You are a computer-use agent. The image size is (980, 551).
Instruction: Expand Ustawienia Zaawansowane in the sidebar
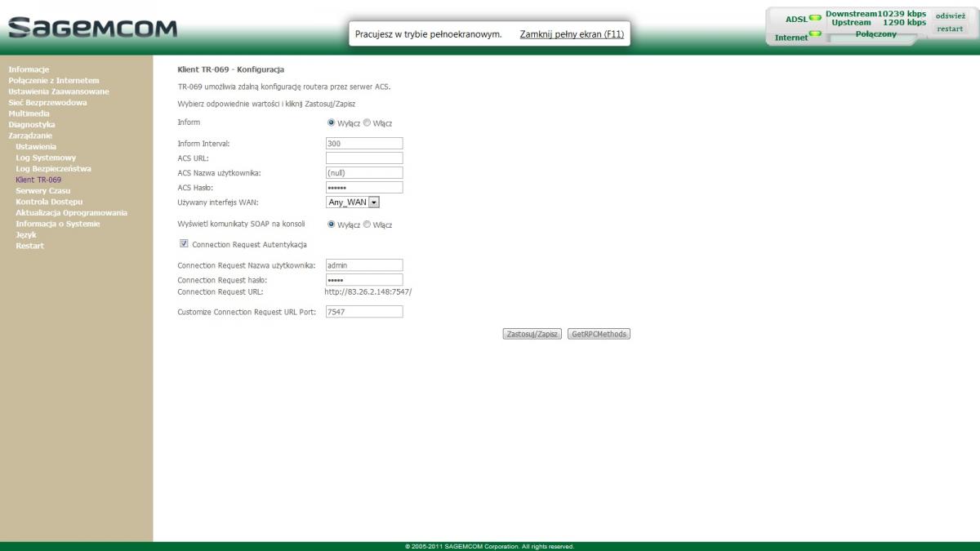pos(58,91)
